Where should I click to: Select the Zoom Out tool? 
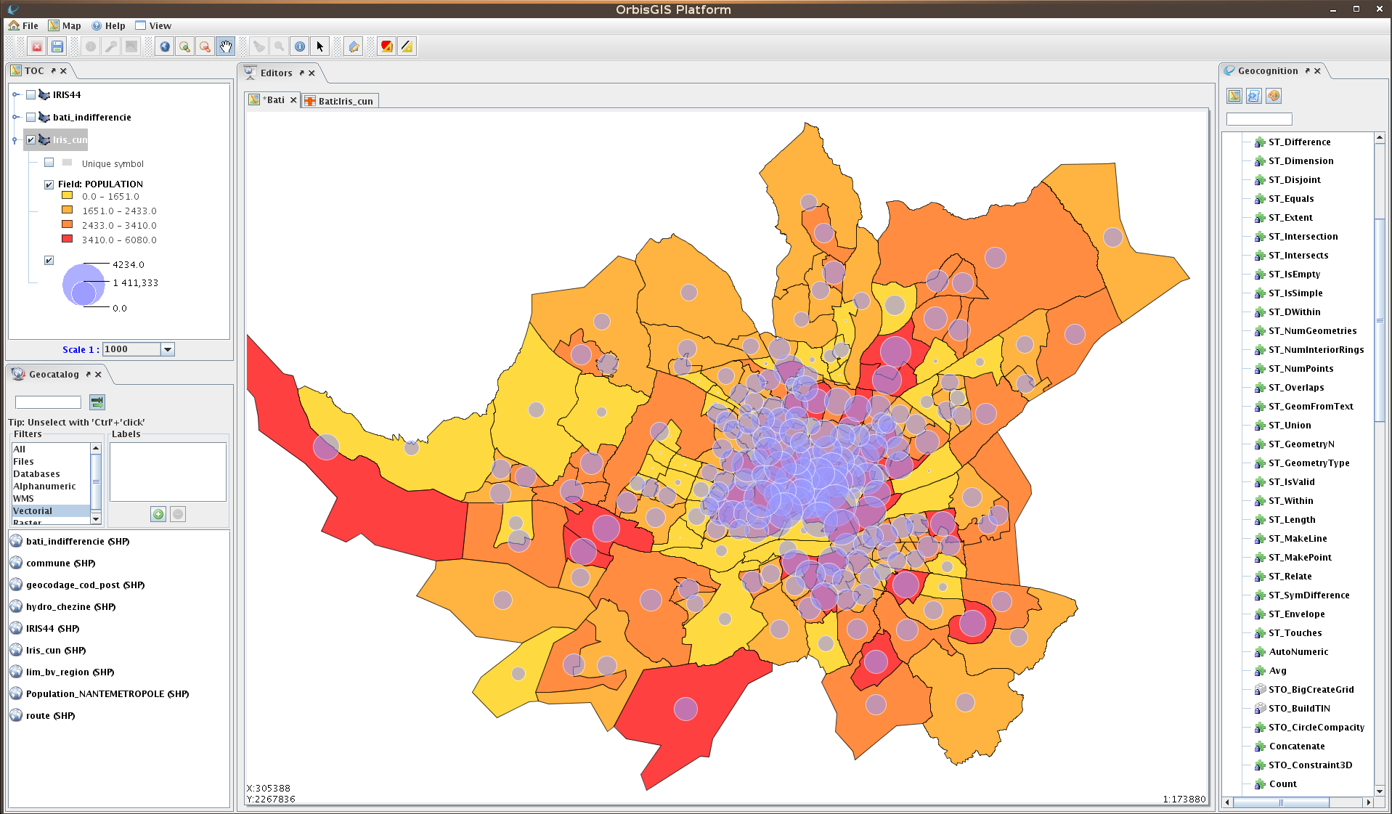point(205,46)
